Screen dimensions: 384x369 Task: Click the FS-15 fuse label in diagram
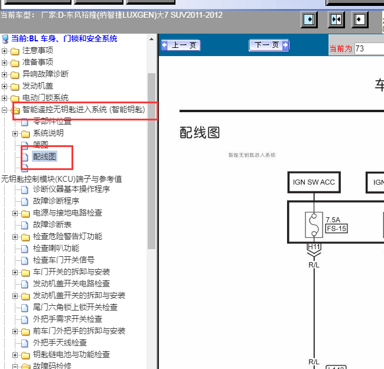tap(337, 229)
